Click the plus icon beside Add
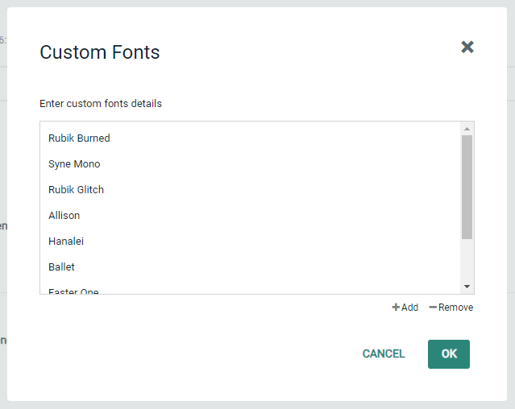The height and width of the screenshot is (409, 515). 396,308
